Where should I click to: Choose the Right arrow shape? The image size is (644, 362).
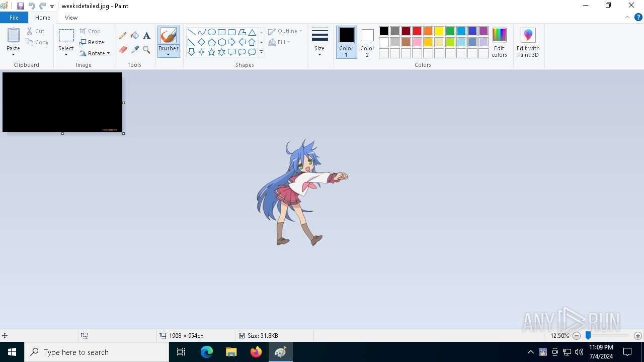point(231,42)
